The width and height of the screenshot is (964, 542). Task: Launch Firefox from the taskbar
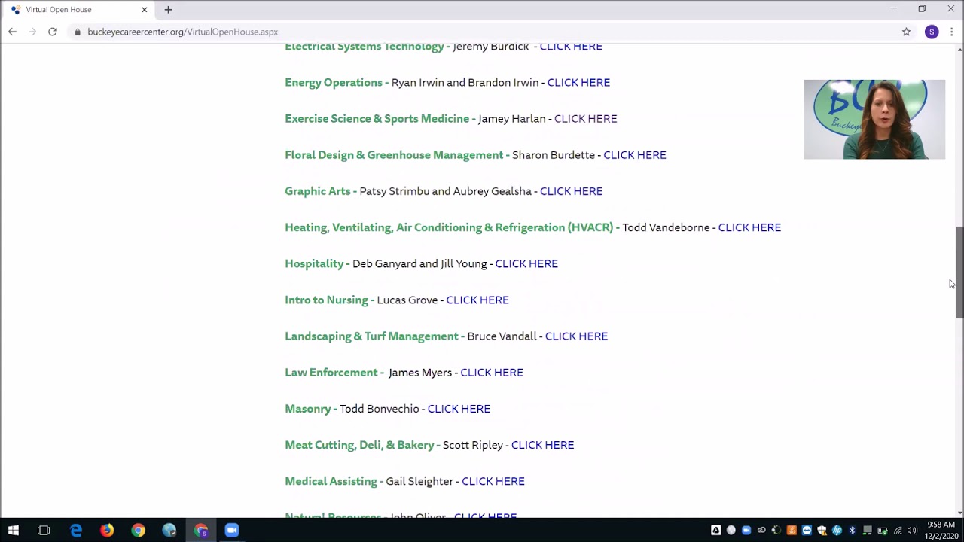[107, 531]
